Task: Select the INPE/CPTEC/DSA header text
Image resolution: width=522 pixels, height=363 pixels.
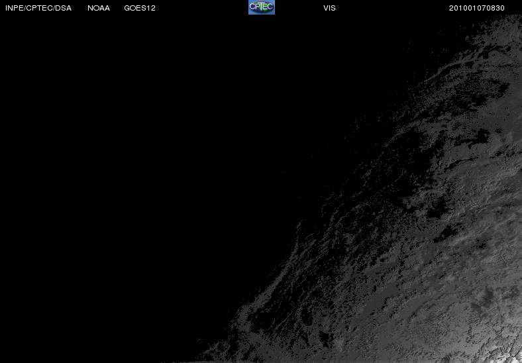Action: coord(38,9)
